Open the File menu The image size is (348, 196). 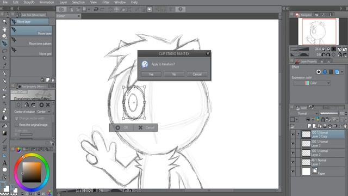pos(5,2)
